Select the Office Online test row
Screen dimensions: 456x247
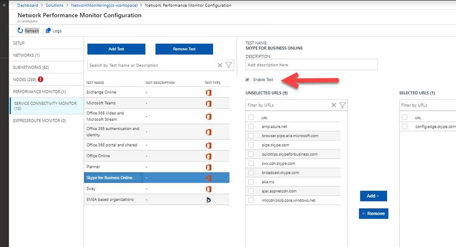coord(157,156)
